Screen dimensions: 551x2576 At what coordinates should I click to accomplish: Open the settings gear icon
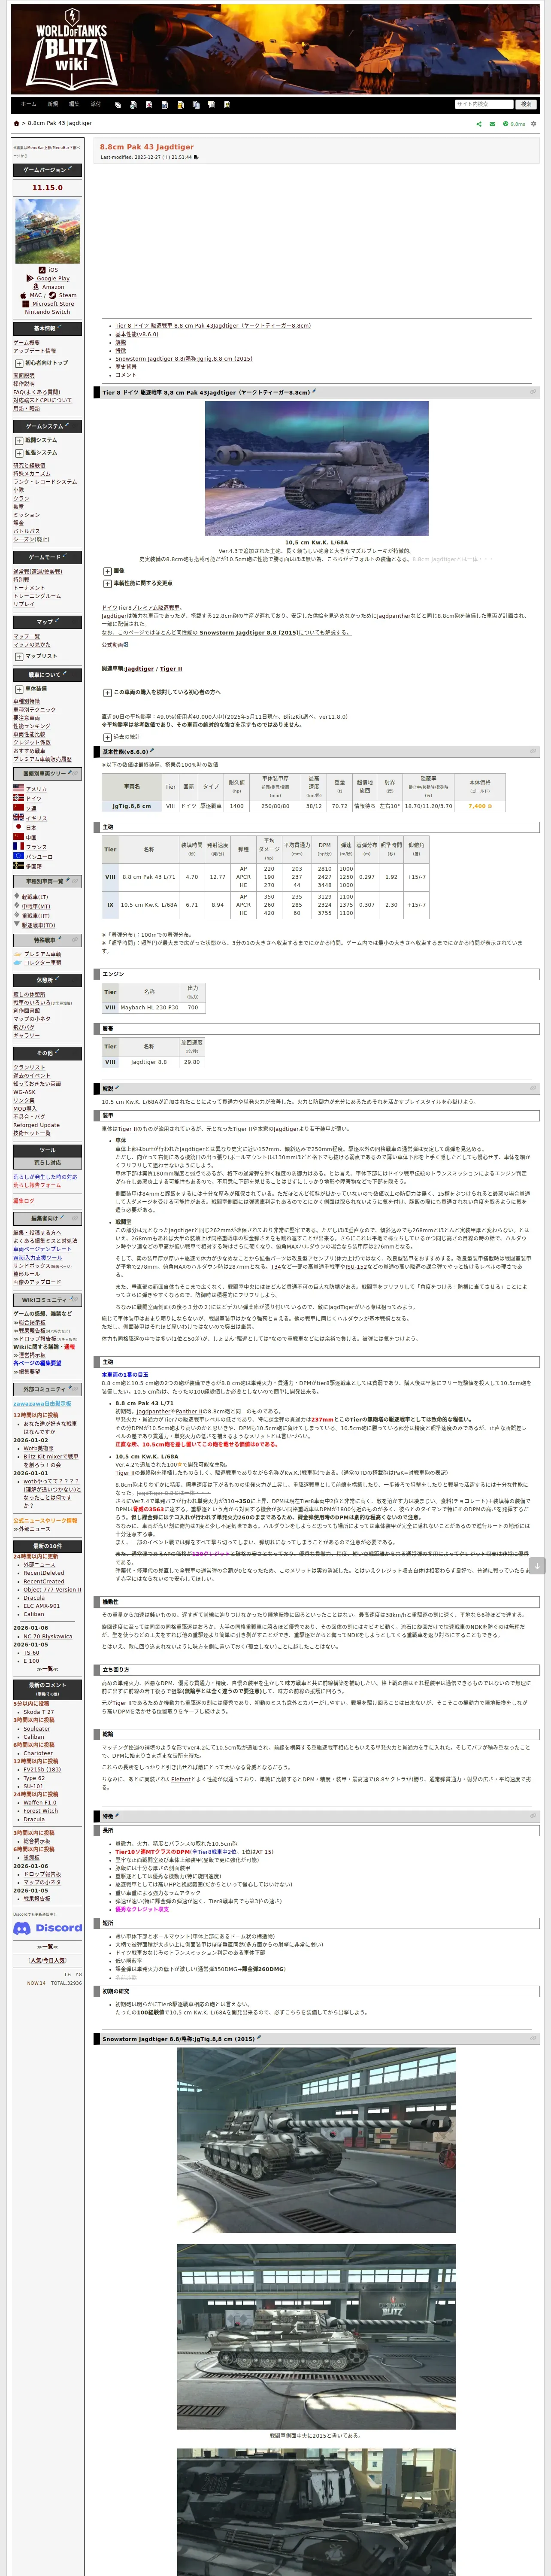click(x=533, y=124)
